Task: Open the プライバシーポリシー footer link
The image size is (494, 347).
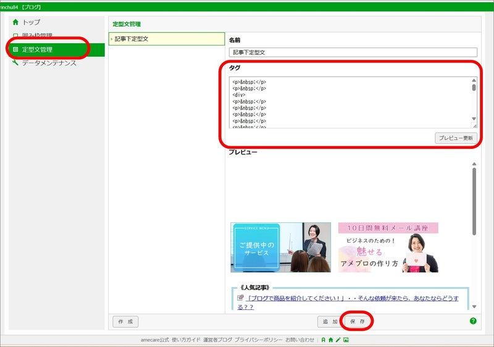Action: tap(258, 340)
